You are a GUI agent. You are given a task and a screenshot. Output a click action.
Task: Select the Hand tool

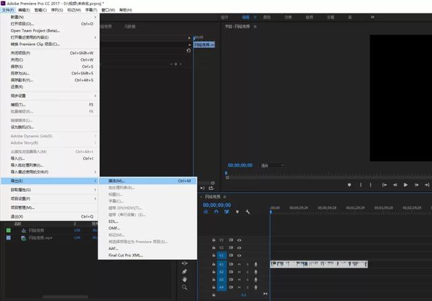coord(184,279)
